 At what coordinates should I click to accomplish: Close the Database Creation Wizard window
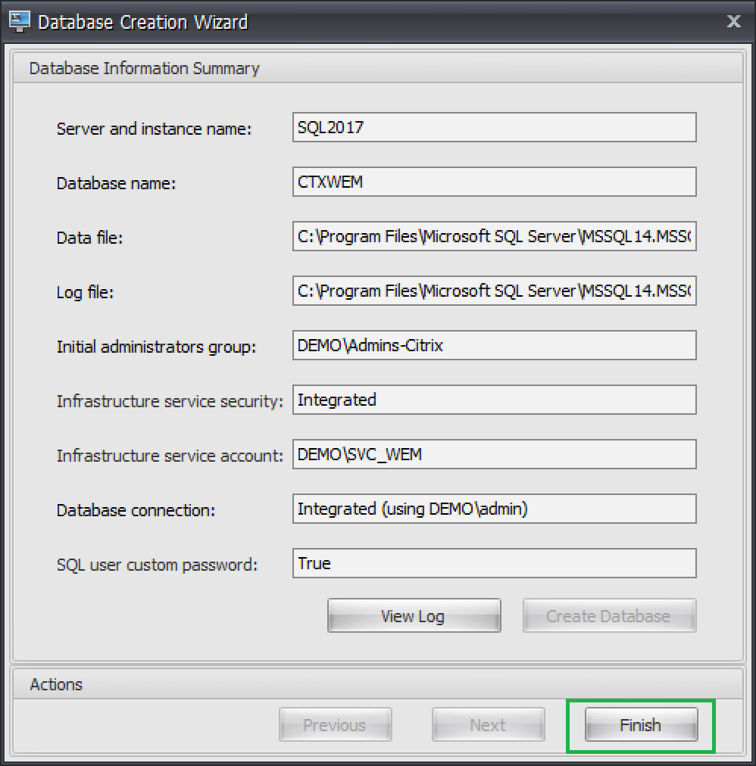tap(733, 21)
